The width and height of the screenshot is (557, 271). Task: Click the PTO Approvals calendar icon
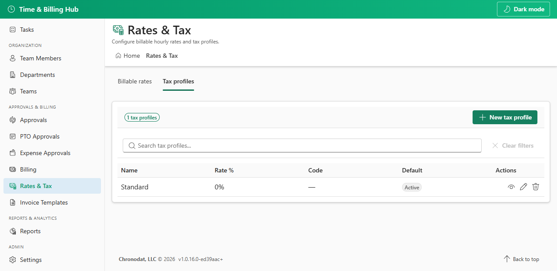pyautogui.click(x=13, y=136)
